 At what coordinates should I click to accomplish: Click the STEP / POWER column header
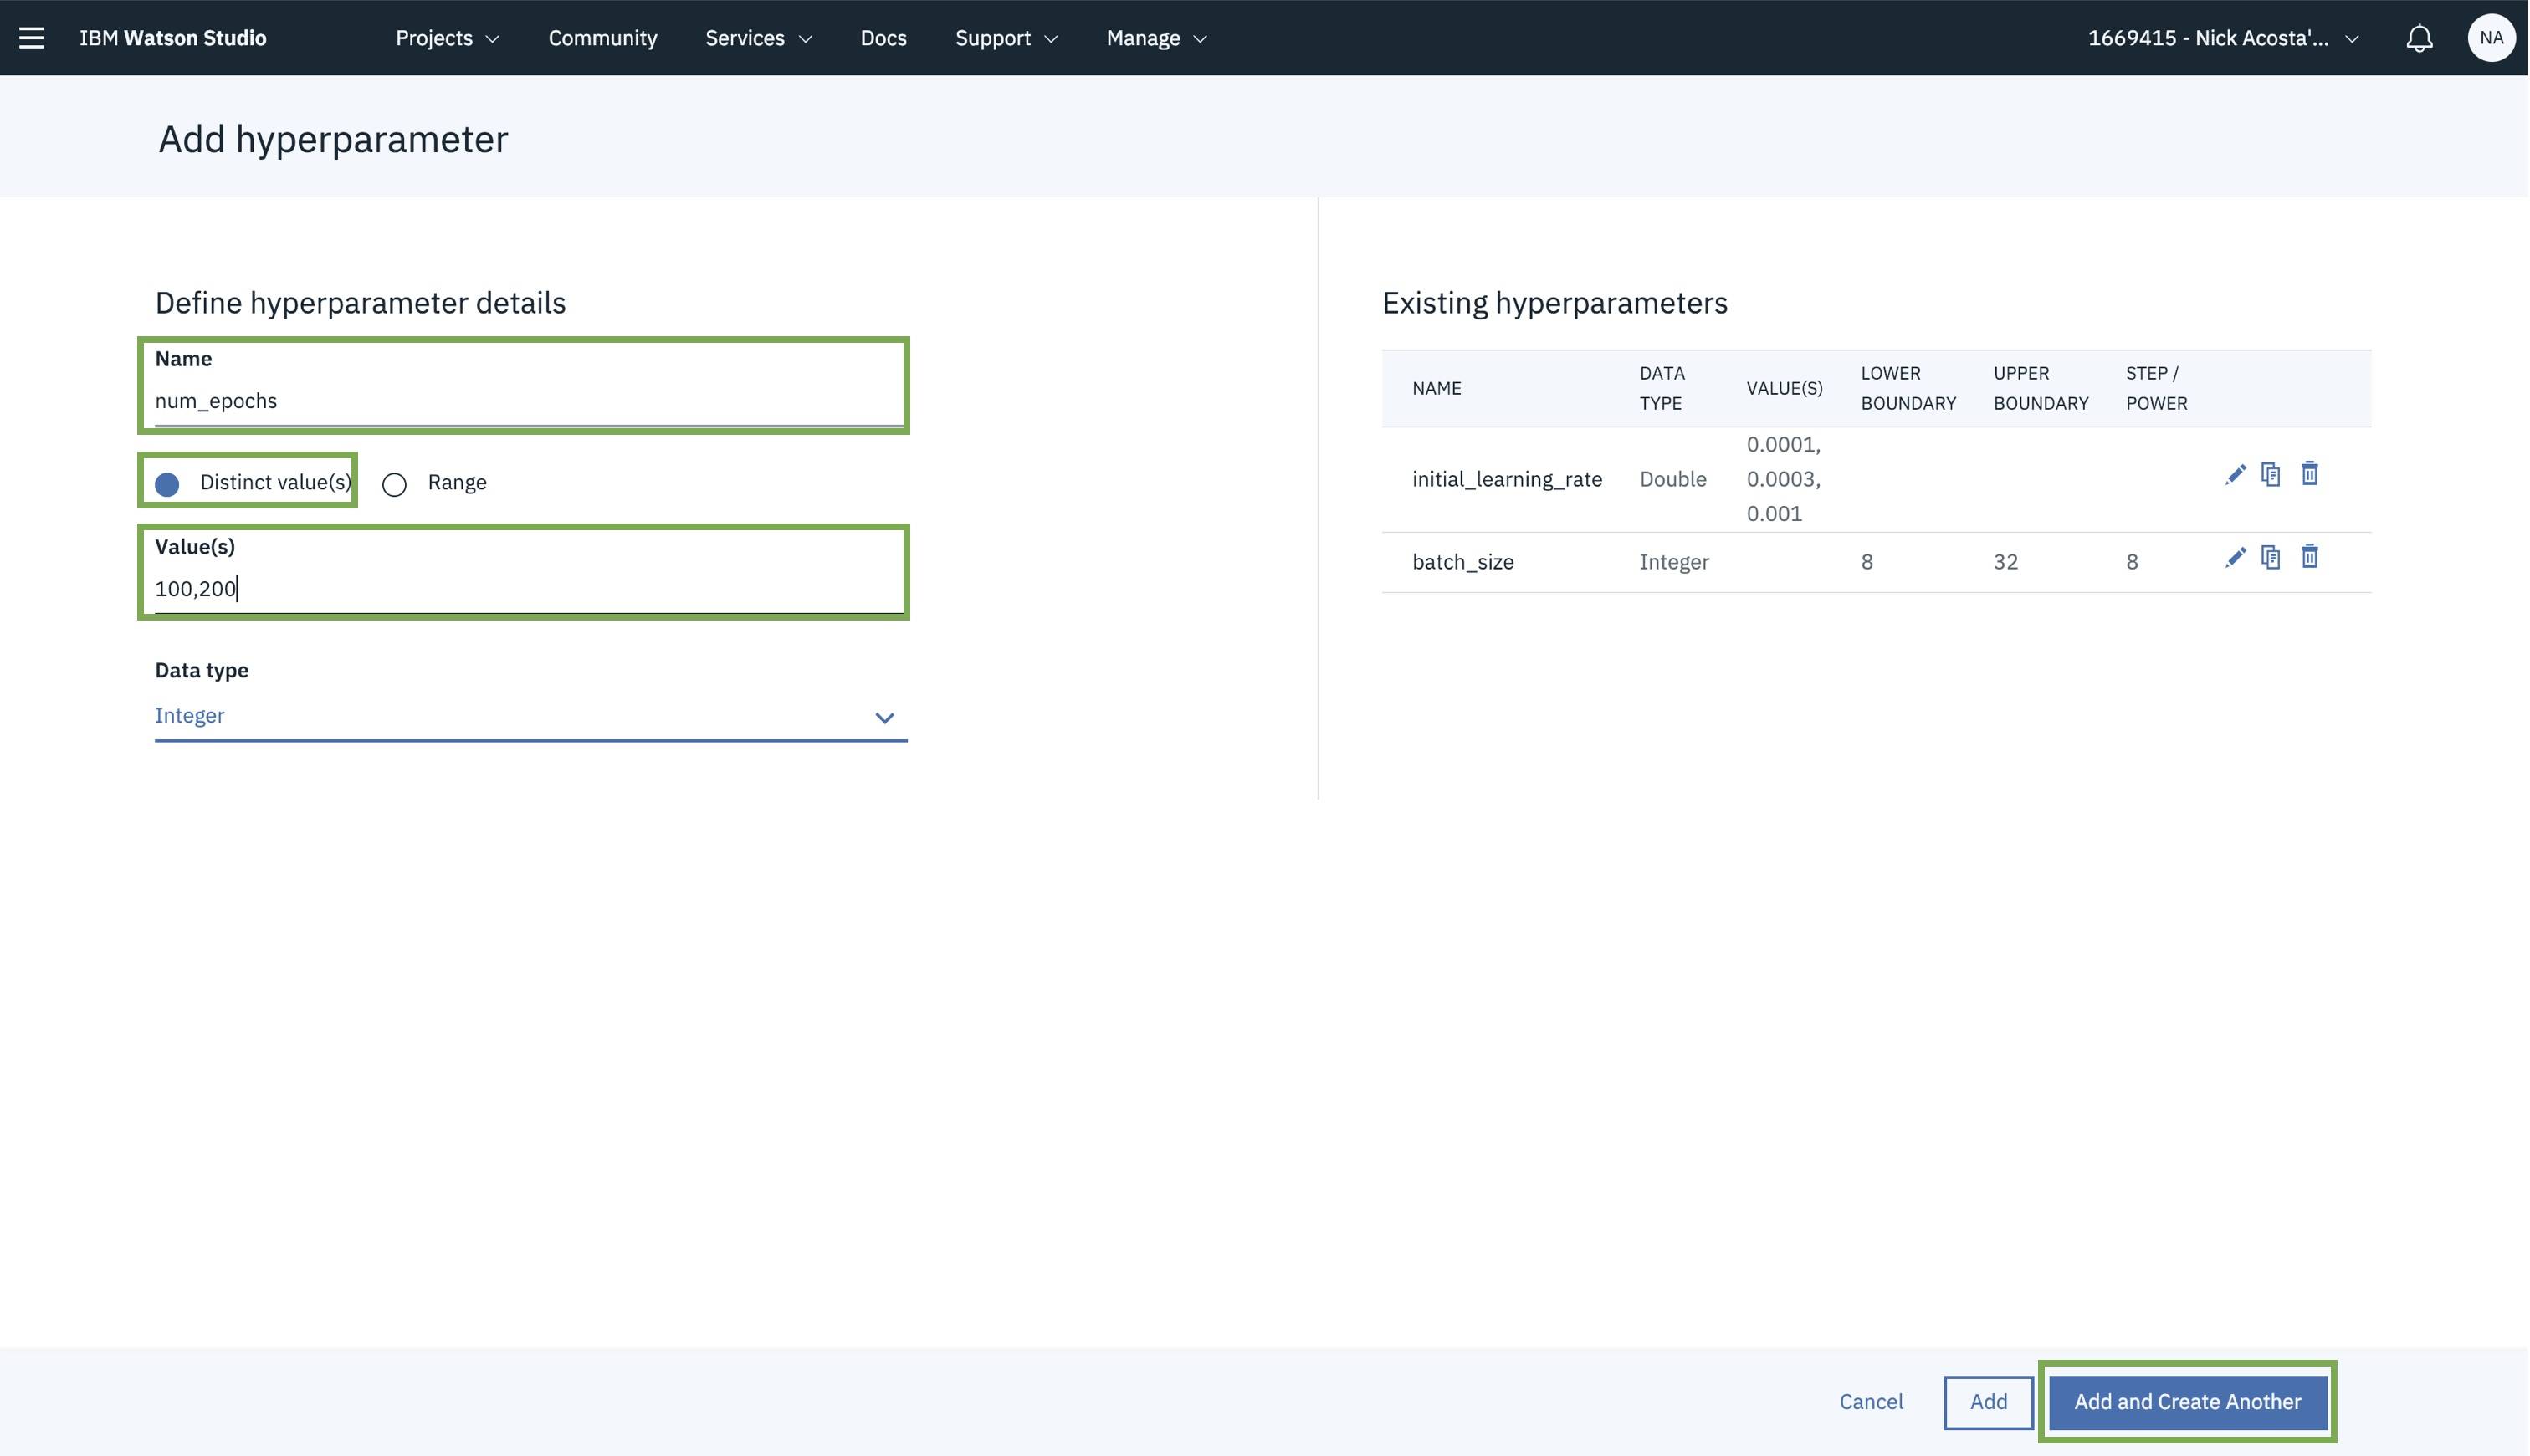pyautogui.click(x=2156, y=388)
